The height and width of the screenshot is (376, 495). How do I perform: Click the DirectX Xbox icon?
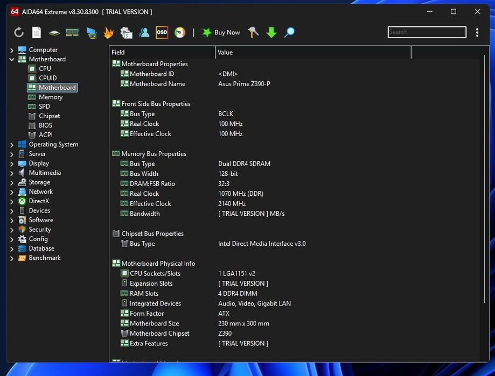tap(22, 201)
